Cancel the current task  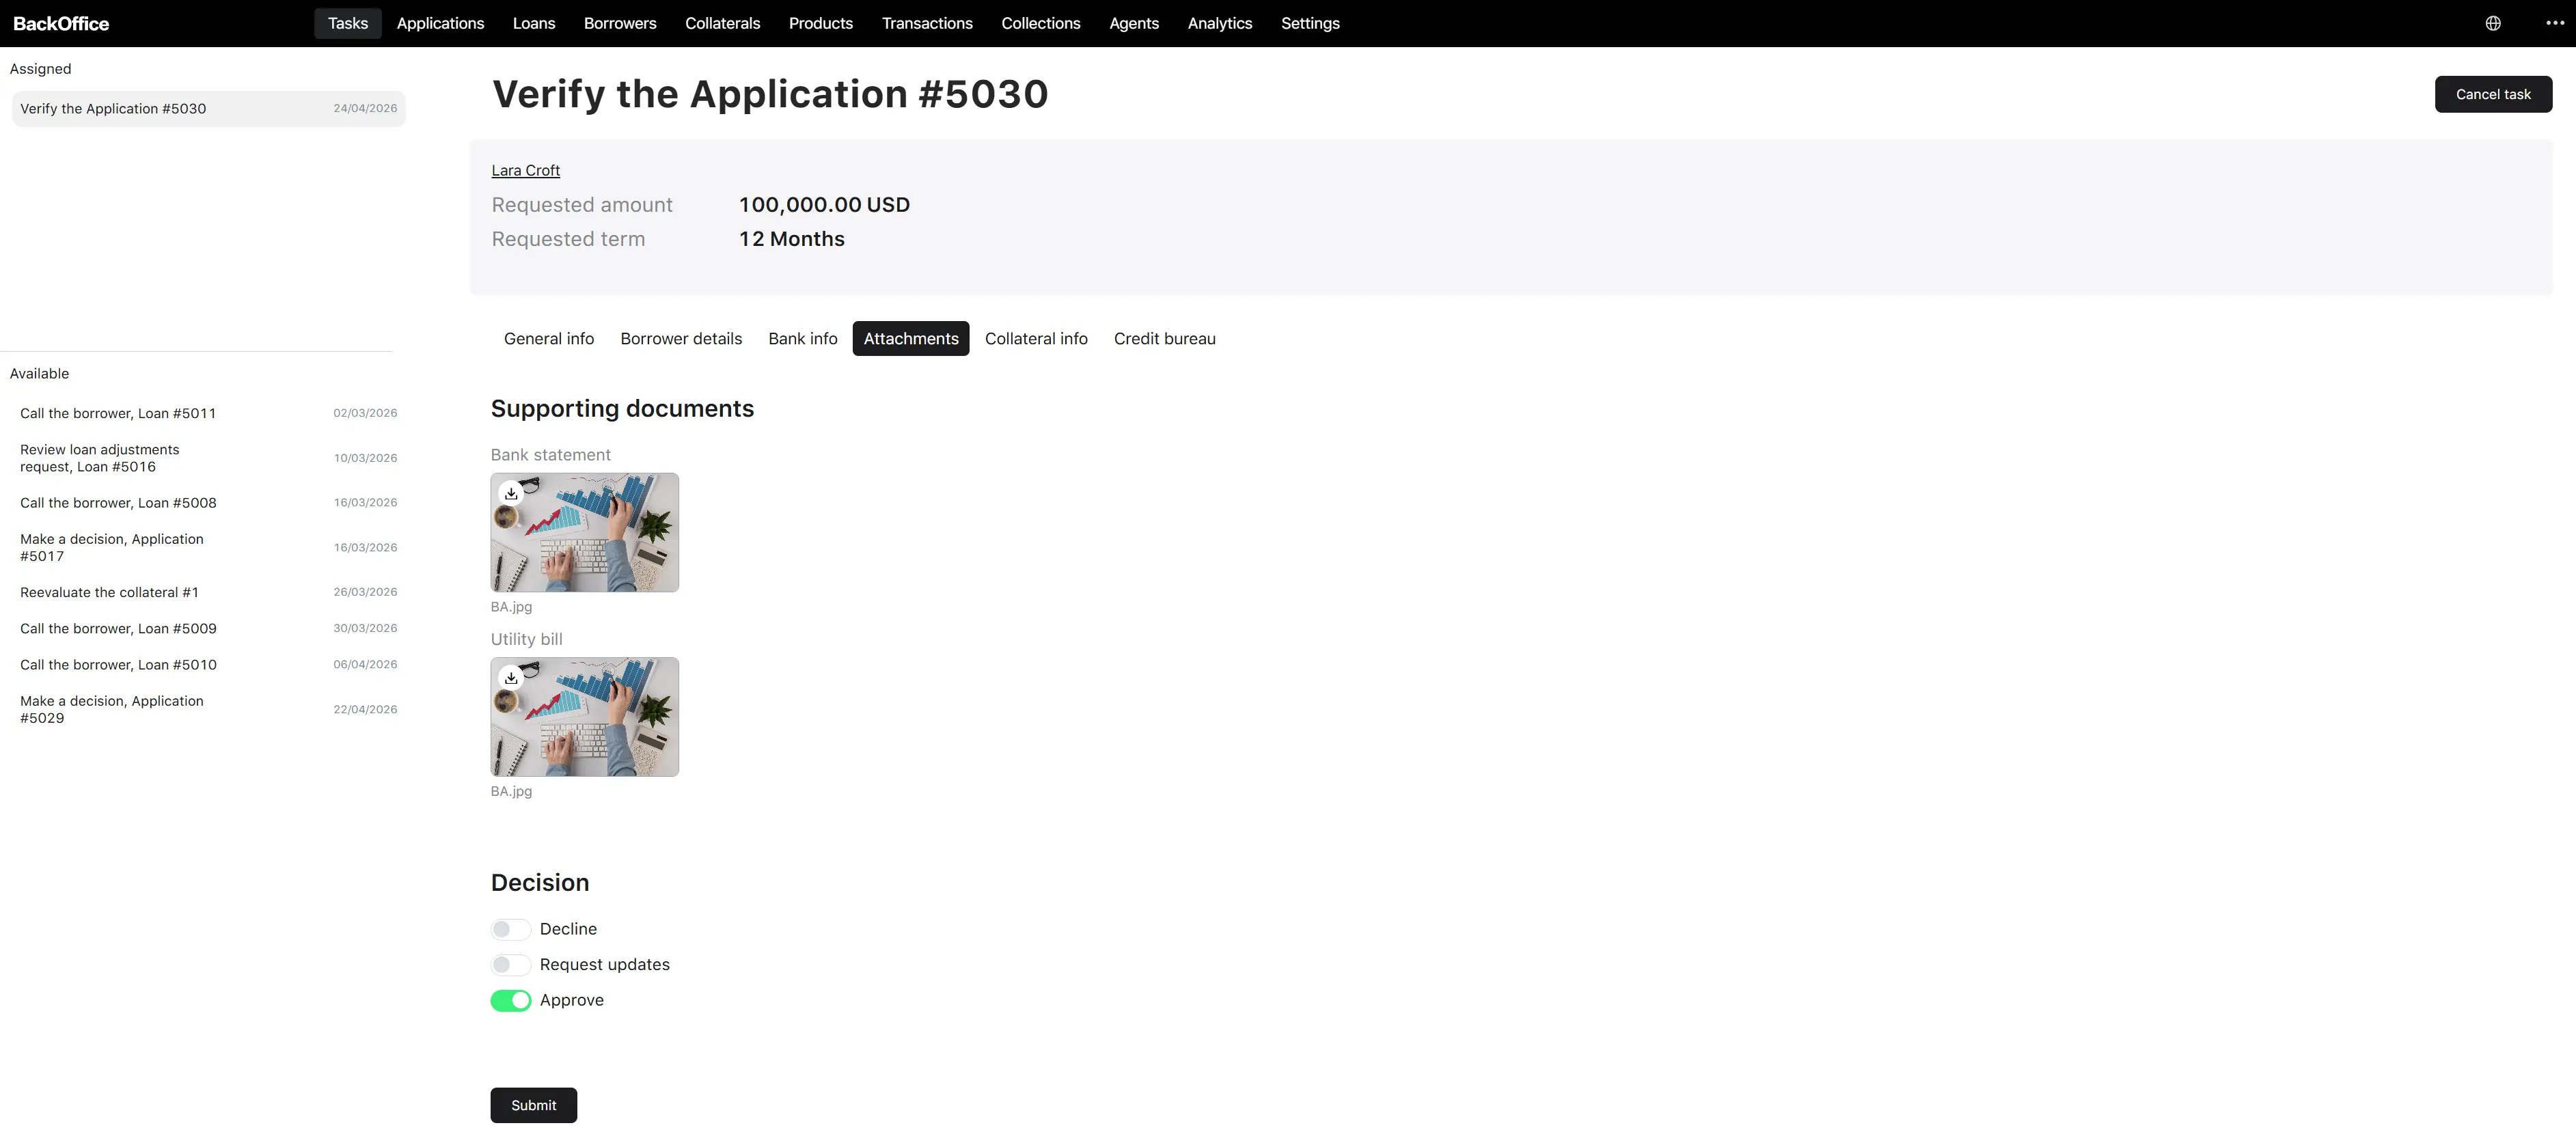(x=2493, y=94)
